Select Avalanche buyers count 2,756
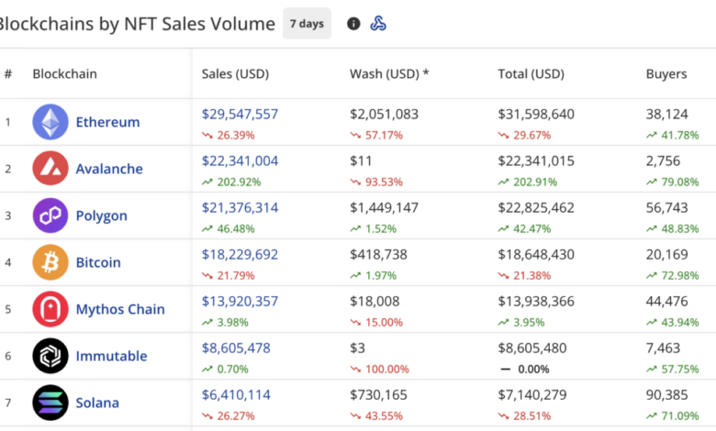The height and width of the screenshot is (431, 716). 663,161
